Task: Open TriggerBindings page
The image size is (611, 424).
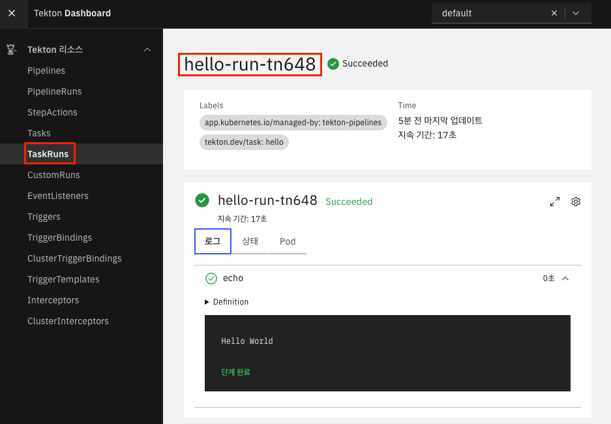Action: point(59,237)
